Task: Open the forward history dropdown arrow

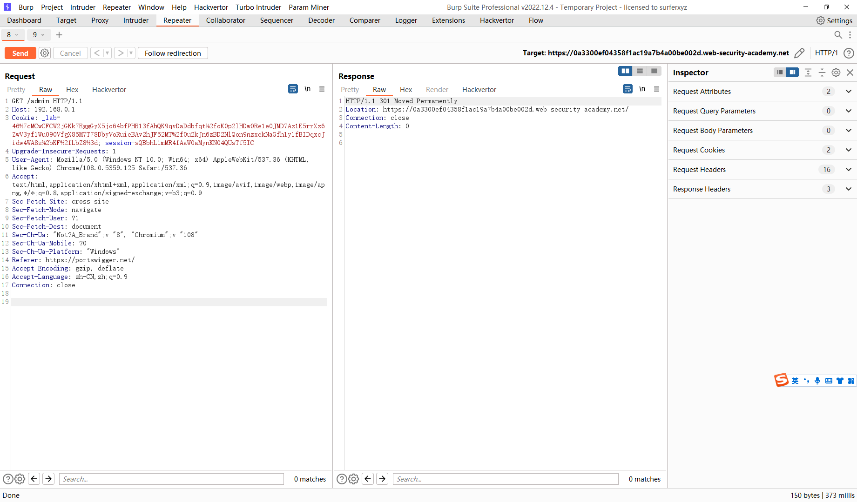Action: coord(131,53)
